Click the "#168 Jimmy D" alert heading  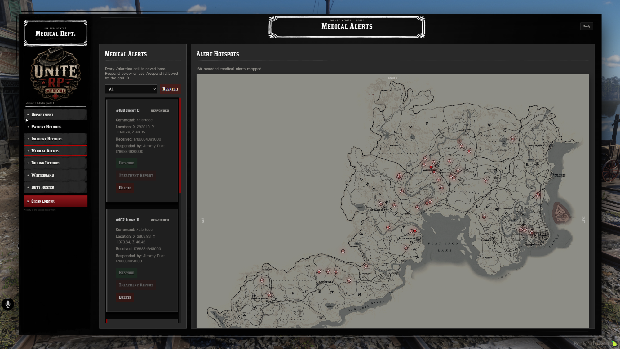(128, 110)
